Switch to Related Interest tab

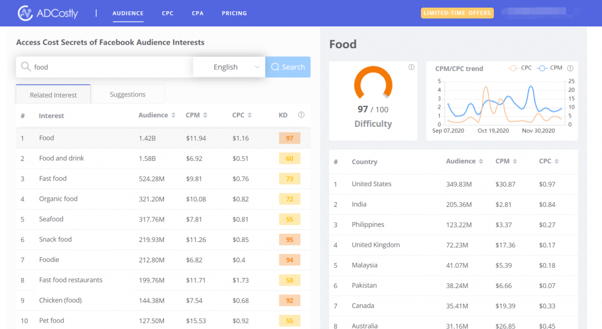53,95
